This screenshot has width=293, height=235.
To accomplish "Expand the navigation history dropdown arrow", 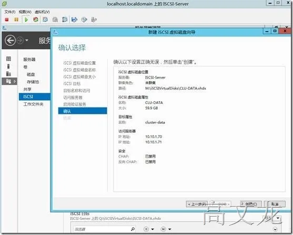I will (x=27, y=40).
